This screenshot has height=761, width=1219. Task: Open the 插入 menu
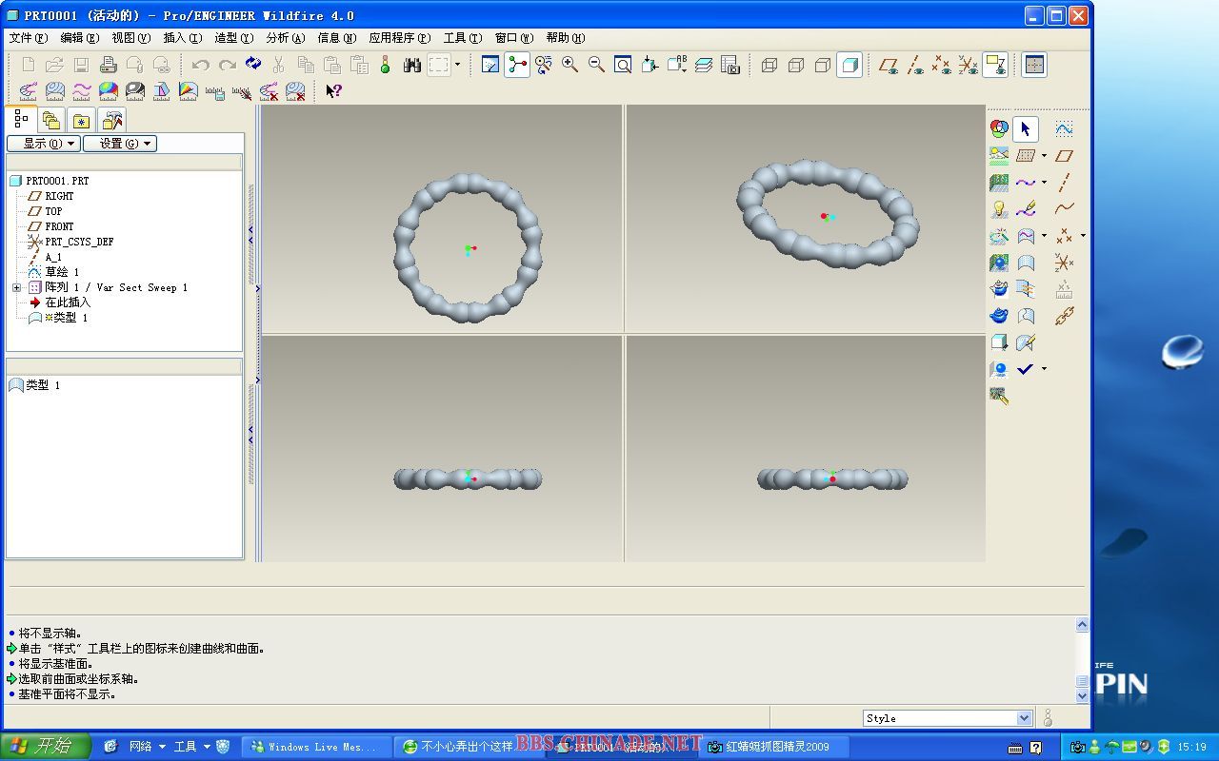coord(182,38)
